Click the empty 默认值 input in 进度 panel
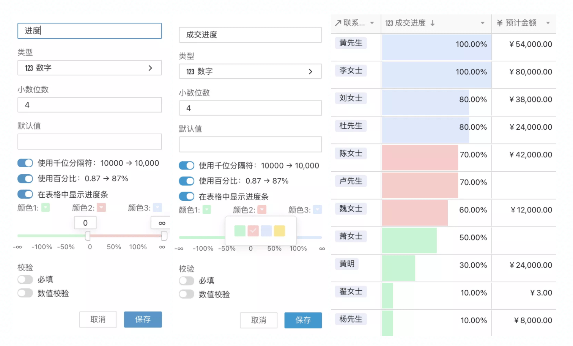This screenshot has height=346, width=573. [90, 142]
